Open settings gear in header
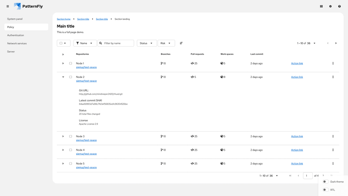 (330, 7)
